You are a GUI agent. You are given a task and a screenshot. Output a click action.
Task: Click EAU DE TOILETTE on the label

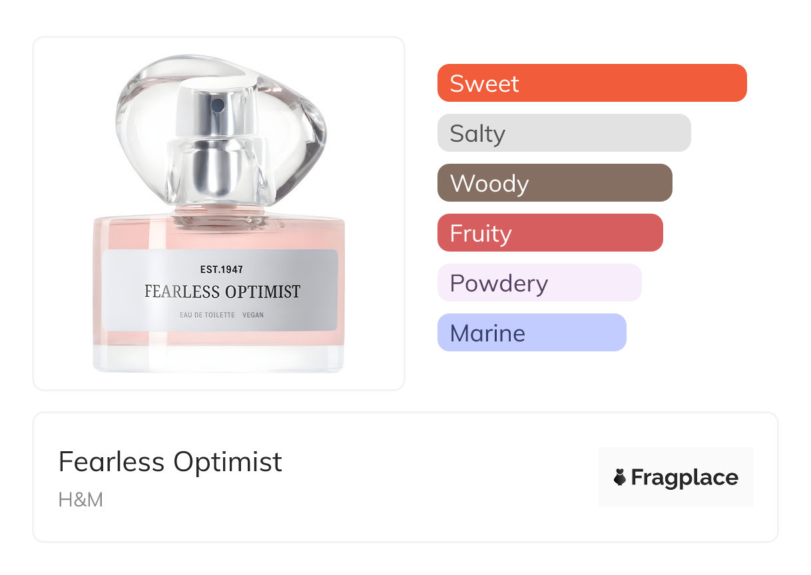click(x=206, y=315)
